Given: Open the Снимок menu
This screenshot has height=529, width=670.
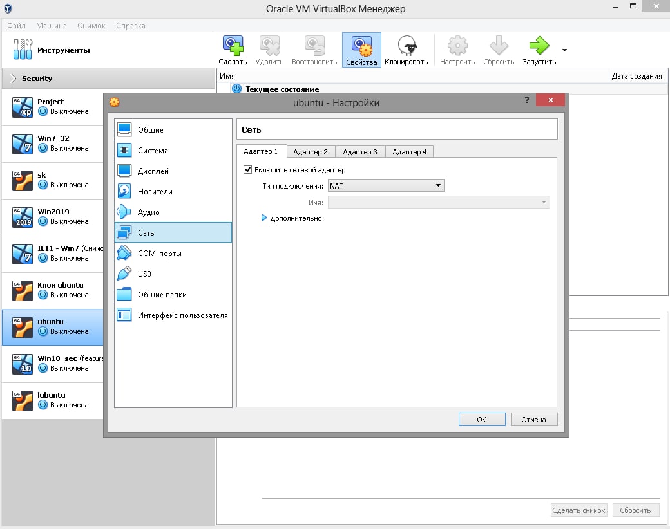Looking at the screenshot, I should tap(91, 26).
